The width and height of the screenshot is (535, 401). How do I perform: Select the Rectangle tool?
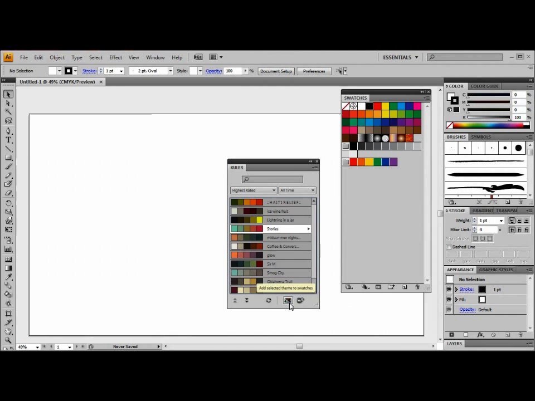[8, 158]
